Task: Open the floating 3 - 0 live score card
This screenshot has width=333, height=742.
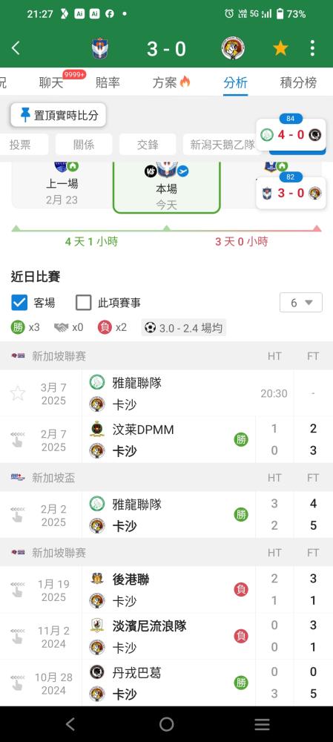Action: pos(291,193)
